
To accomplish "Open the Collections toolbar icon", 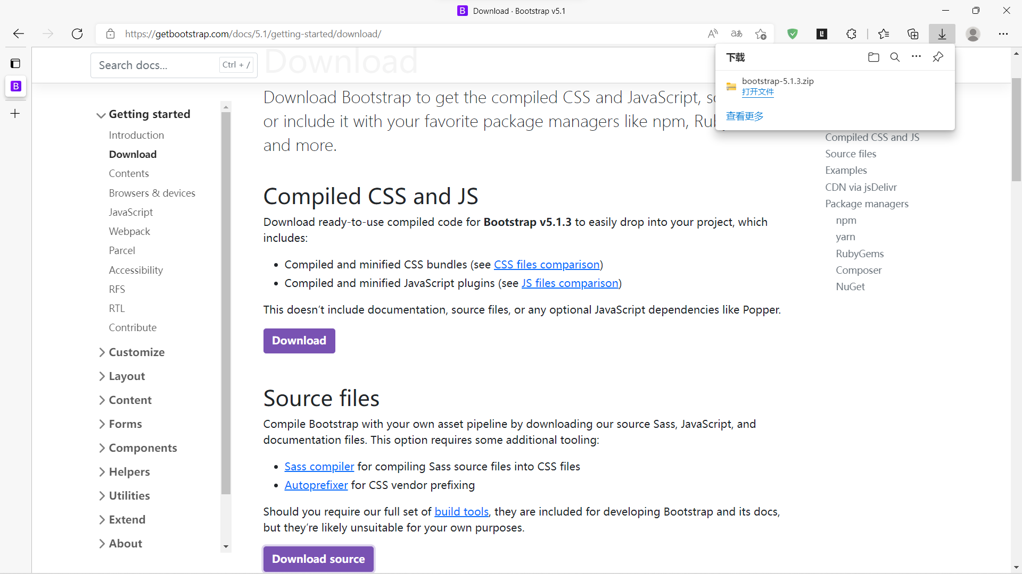I will pyautogui.click(x=913, y=34).
